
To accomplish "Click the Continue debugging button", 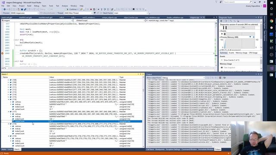I will (72, 9).
